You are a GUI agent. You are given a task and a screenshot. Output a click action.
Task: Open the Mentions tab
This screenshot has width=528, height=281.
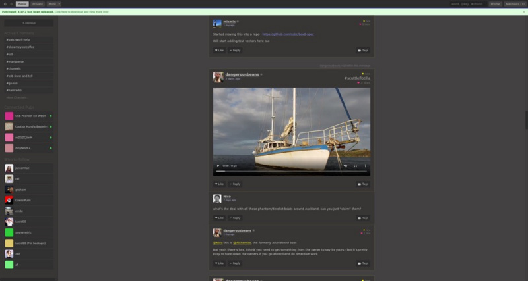click(x=515, y=3)
